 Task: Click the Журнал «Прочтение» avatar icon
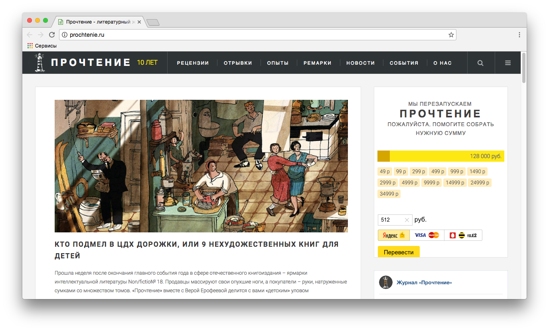coord(385,282)
